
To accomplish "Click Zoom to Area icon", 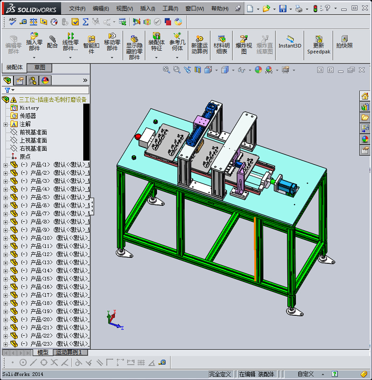I will [177, 70].
